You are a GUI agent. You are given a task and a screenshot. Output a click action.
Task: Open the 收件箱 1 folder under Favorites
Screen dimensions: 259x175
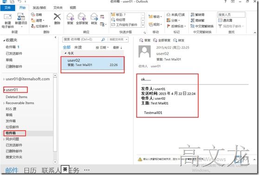(13, 47)
